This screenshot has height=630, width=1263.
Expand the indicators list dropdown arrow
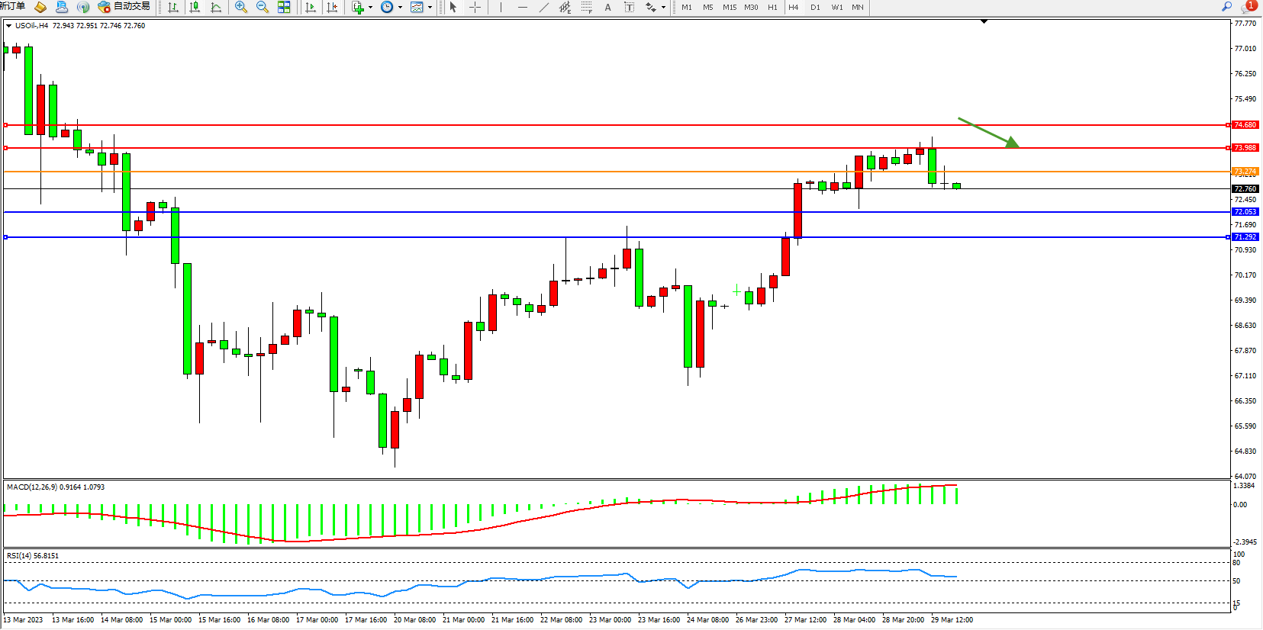[370, 8]
